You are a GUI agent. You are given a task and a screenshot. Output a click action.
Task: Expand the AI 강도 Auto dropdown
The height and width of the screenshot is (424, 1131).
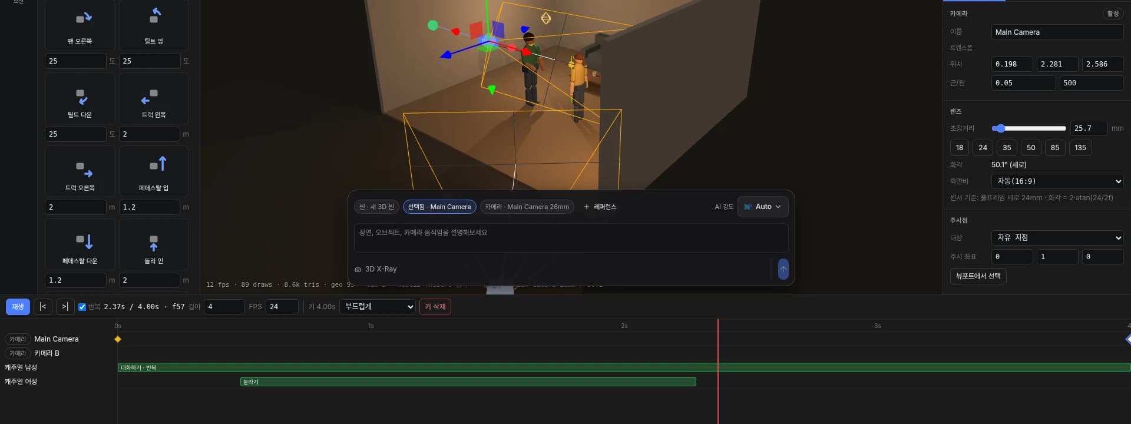point(762,207)
